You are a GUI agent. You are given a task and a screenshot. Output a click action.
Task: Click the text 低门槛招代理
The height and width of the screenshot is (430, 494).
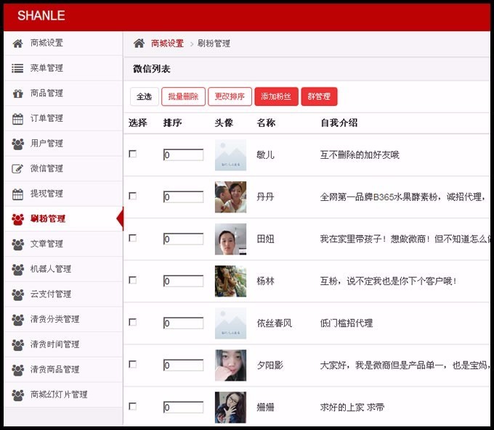(347, 323)
